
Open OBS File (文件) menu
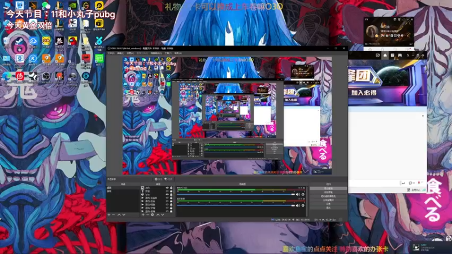click(111, 53)
